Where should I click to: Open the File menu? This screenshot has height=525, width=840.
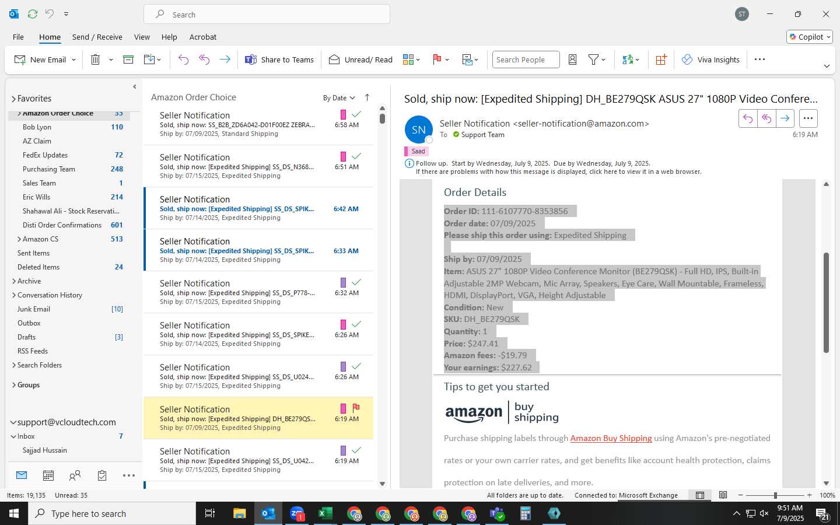[18, 37]
